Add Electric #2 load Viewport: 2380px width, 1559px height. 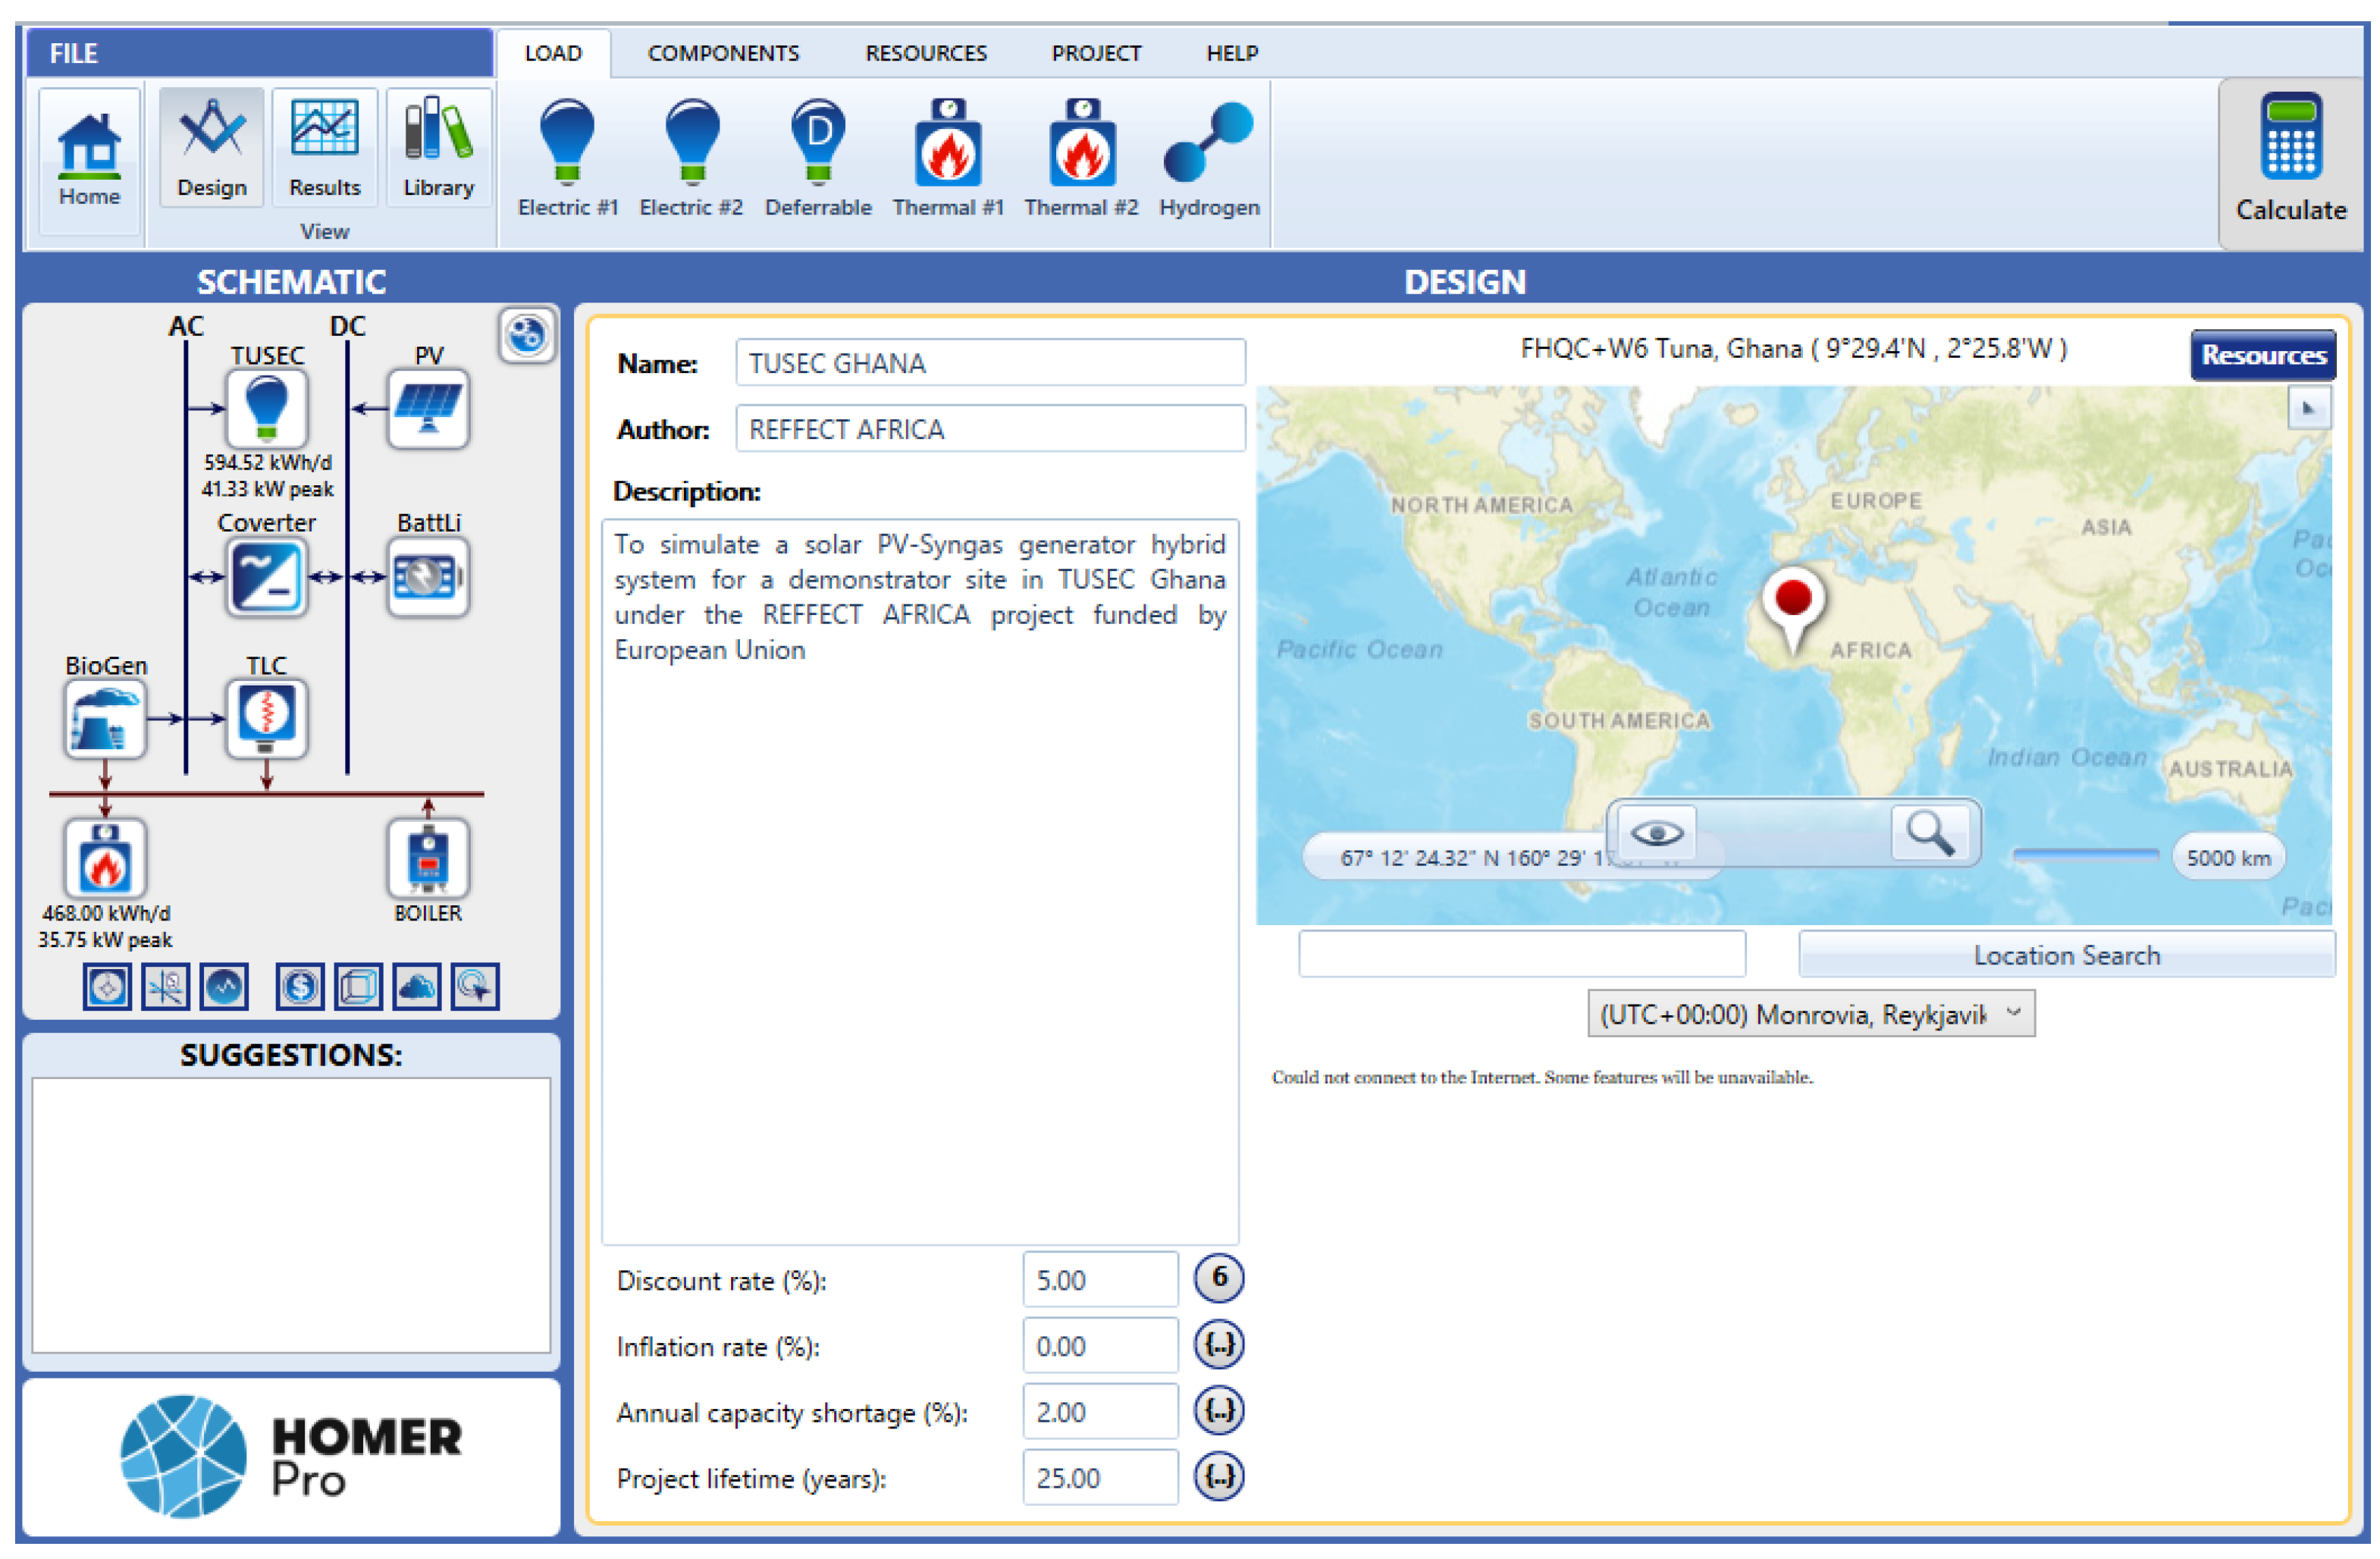[691, 158]
